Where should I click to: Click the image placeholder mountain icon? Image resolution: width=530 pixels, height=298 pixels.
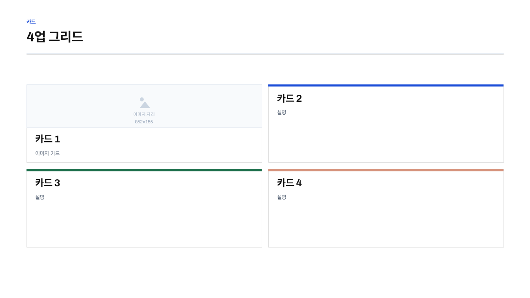(145, 103)
